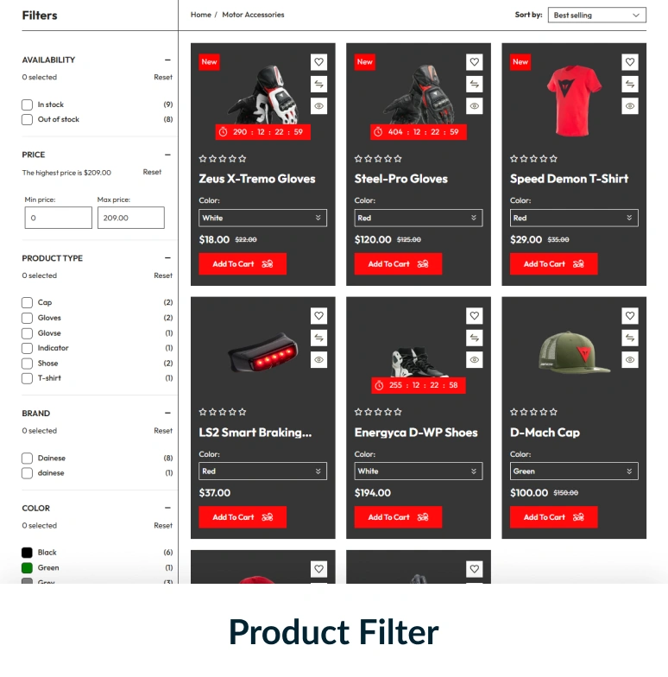
Task: Add Steel-Pro Gloves to wishlist
Action: click(475, 62)
